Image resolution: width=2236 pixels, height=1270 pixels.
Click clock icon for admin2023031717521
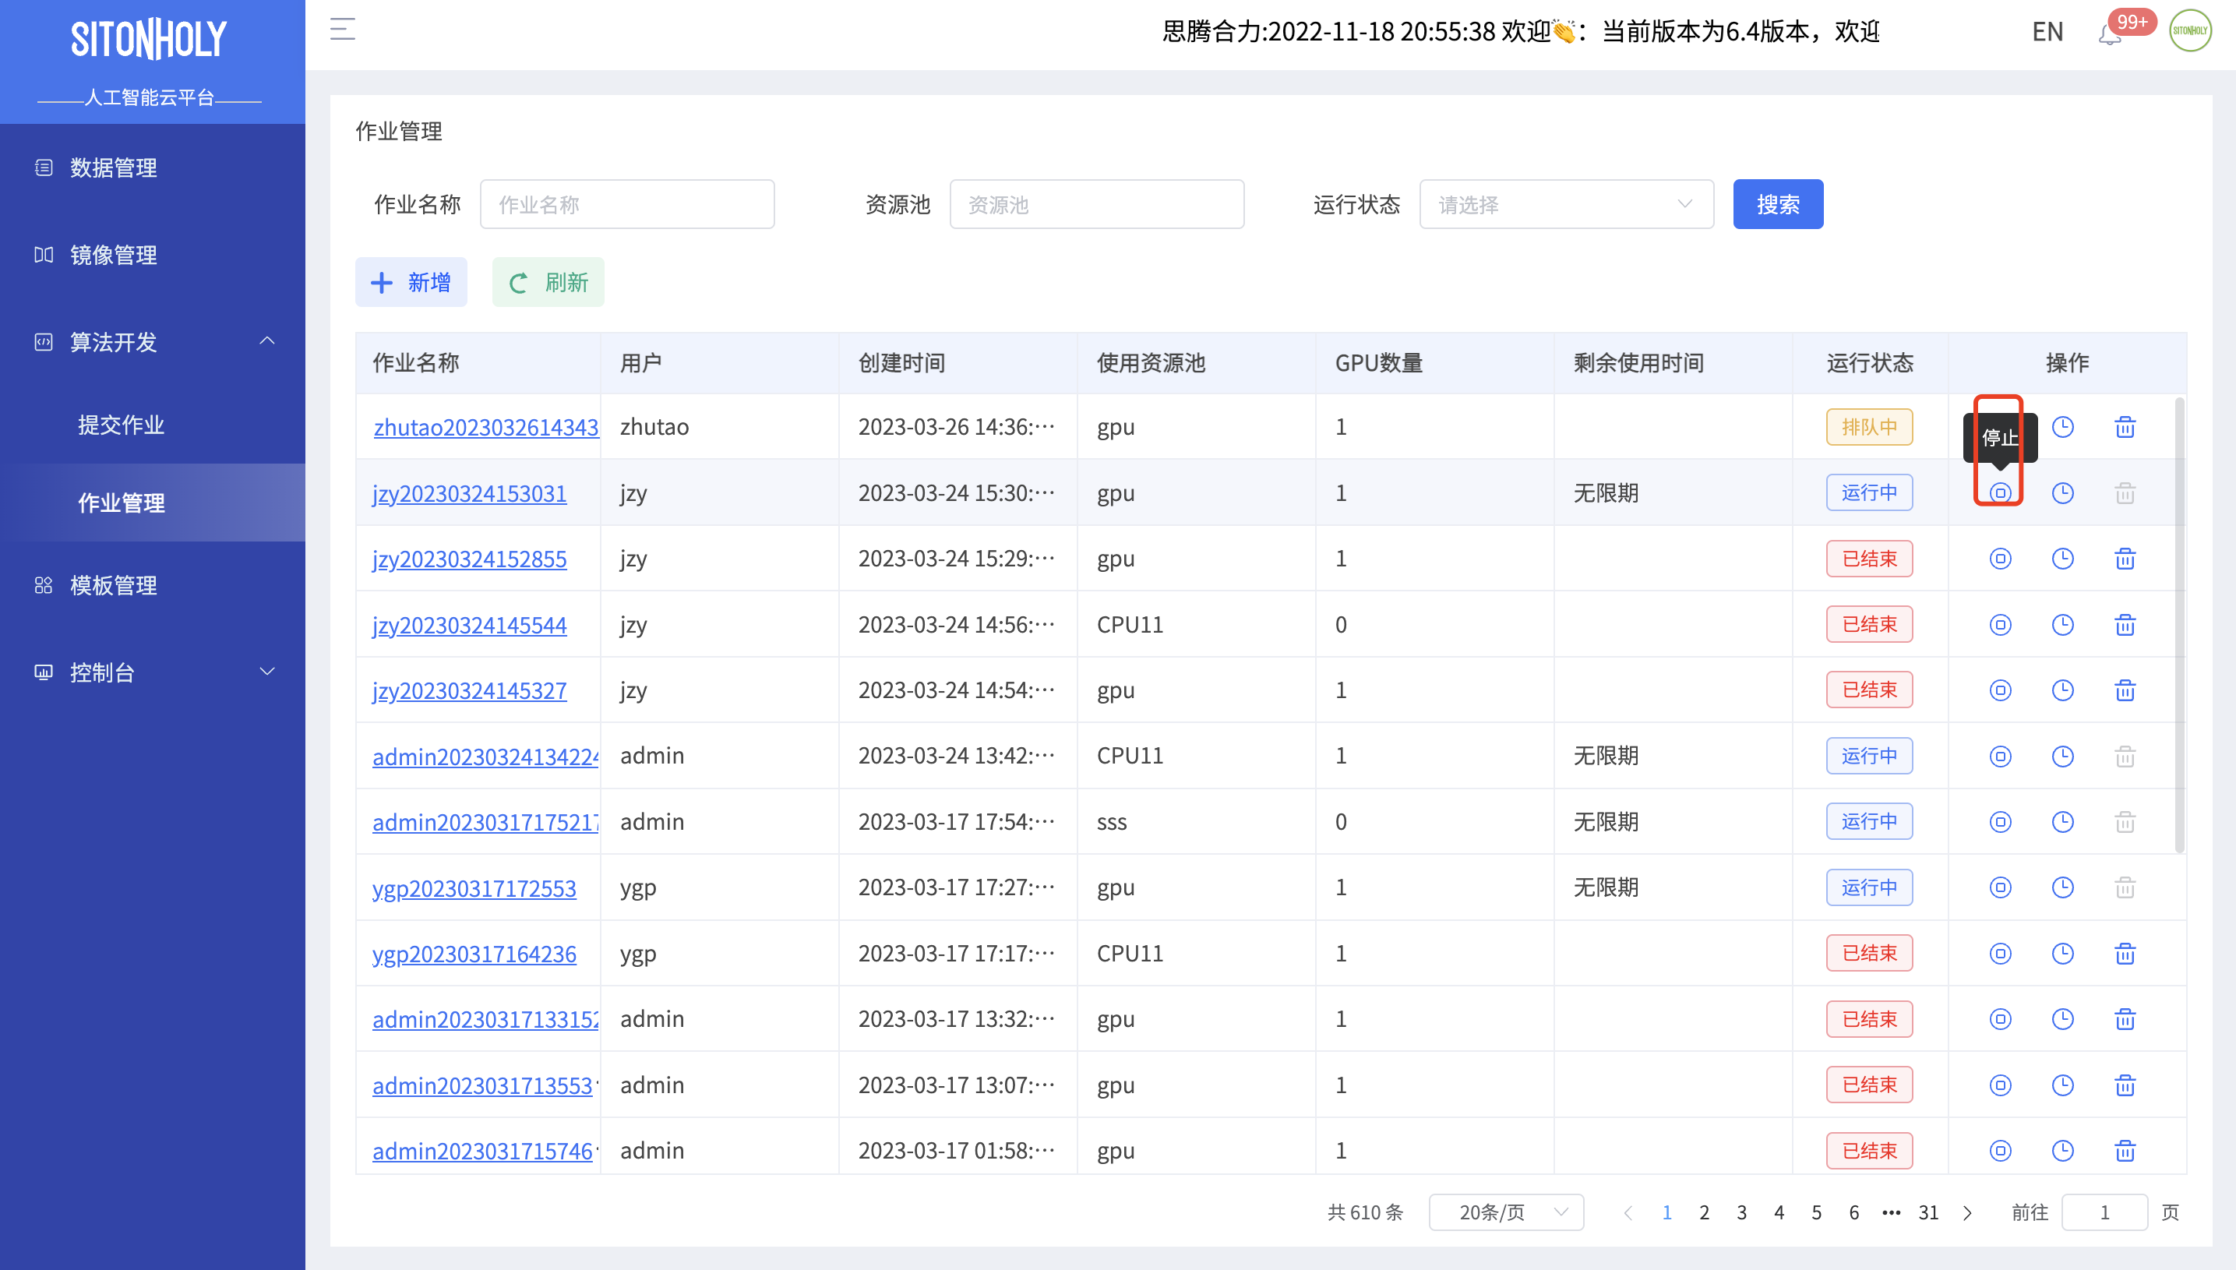tap(2062, 822)
